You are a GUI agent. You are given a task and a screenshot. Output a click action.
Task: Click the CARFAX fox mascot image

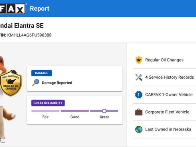8,99
